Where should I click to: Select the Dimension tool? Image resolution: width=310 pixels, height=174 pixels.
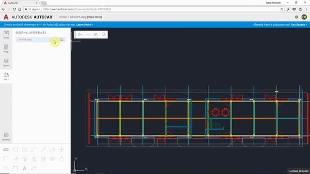click(15, 168)
